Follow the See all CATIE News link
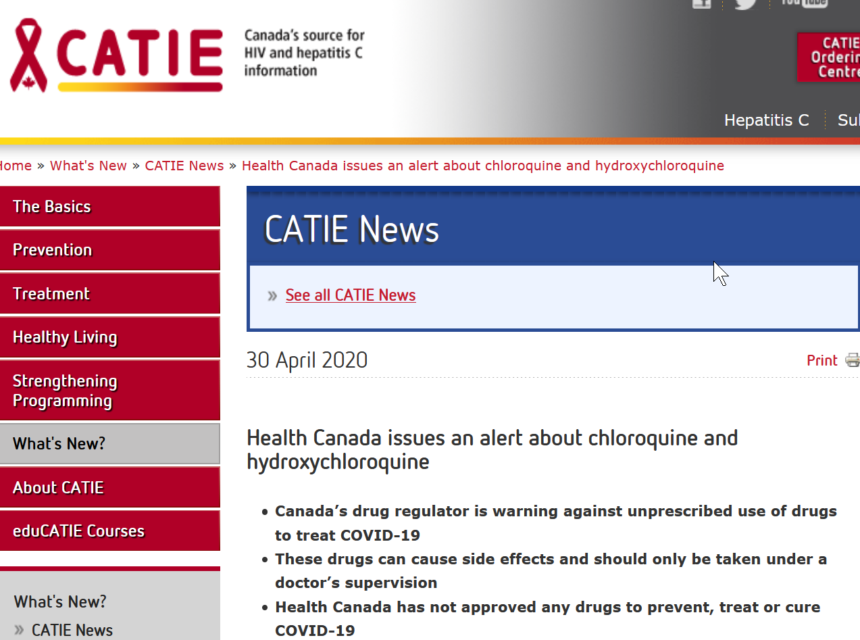 (x=351, y=295)
